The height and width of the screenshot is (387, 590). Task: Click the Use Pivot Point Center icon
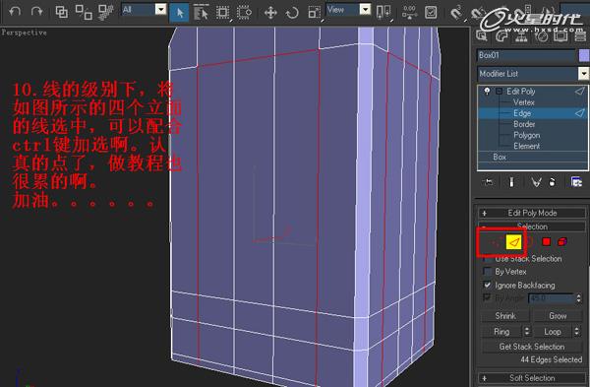click(383, 12)
